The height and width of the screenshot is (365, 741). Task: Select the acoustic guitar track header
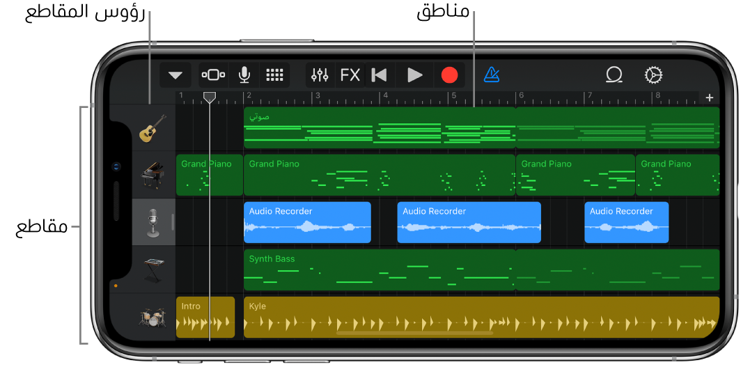tap(153, 128)
